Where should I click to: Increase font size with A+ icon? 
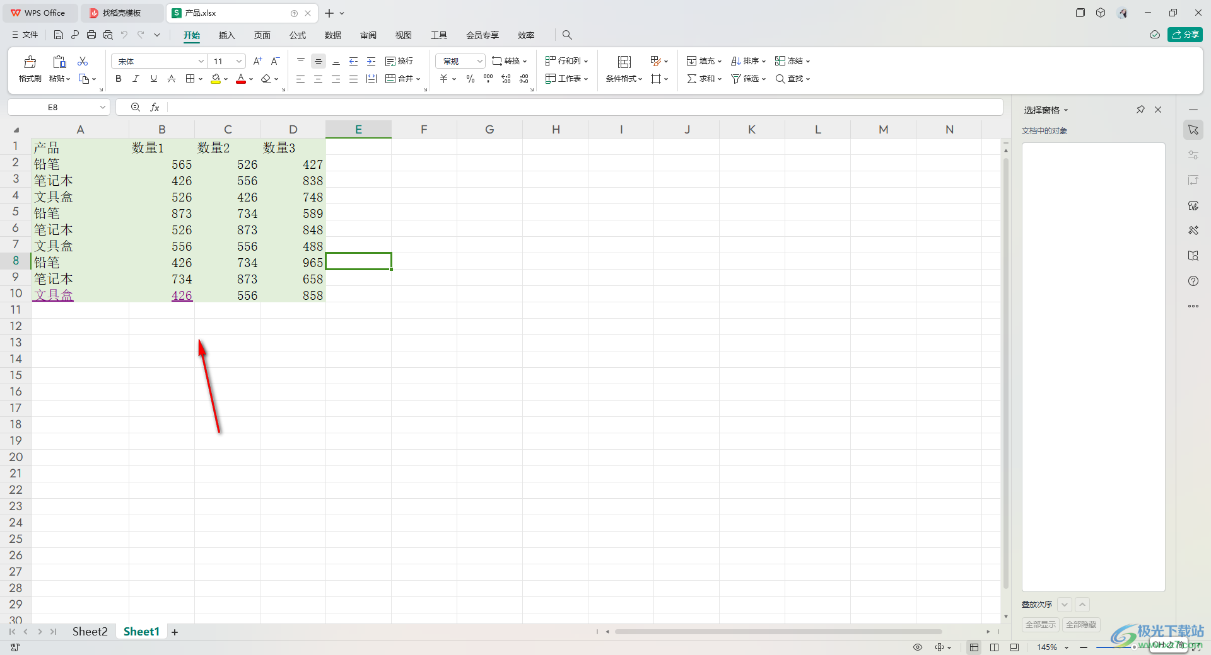pos(257,61)
